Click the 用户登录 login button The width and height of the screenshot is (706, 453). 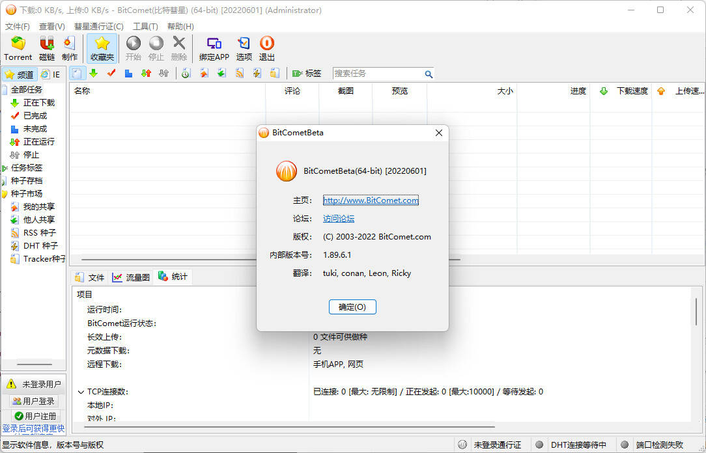[x=34, y=401]
